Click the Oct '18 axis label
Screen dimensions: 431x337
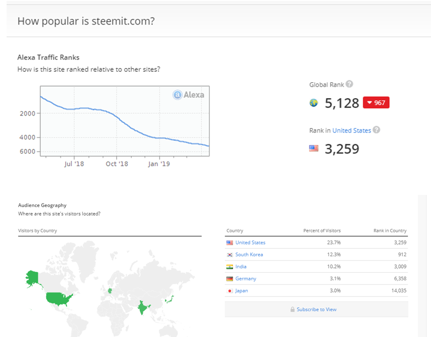117,164
